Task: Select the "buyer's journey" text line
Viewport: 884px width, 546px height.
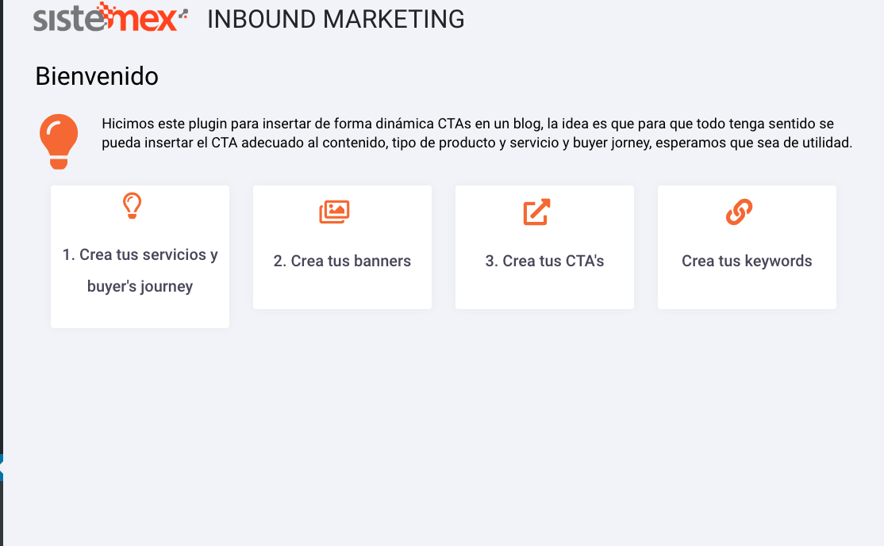Action: coord(140,286)
